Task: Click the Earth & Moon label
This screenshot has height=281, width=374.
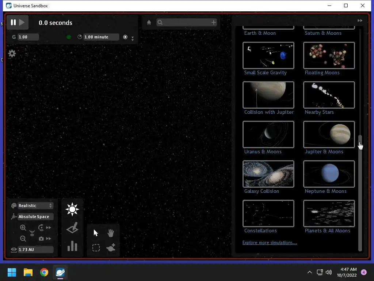Action: (260, 33)
